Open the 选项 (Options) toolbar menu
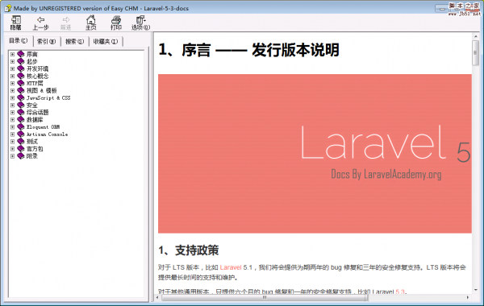This screenshot has height=306, width=484. pyautogui.click(x=140, y=23)
